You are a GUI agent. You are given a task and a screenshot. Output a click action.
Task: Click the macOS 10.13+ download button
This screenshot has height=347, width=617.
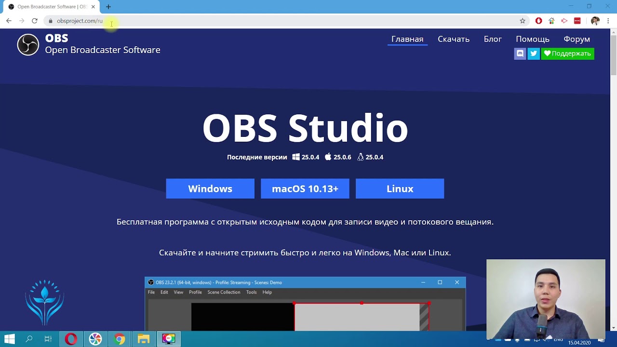pos(305,188)
